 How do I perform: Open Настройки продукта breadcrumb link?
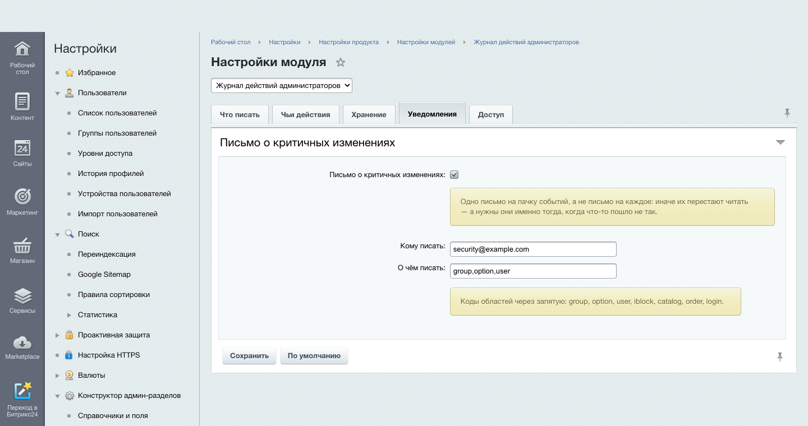[348, 42]
